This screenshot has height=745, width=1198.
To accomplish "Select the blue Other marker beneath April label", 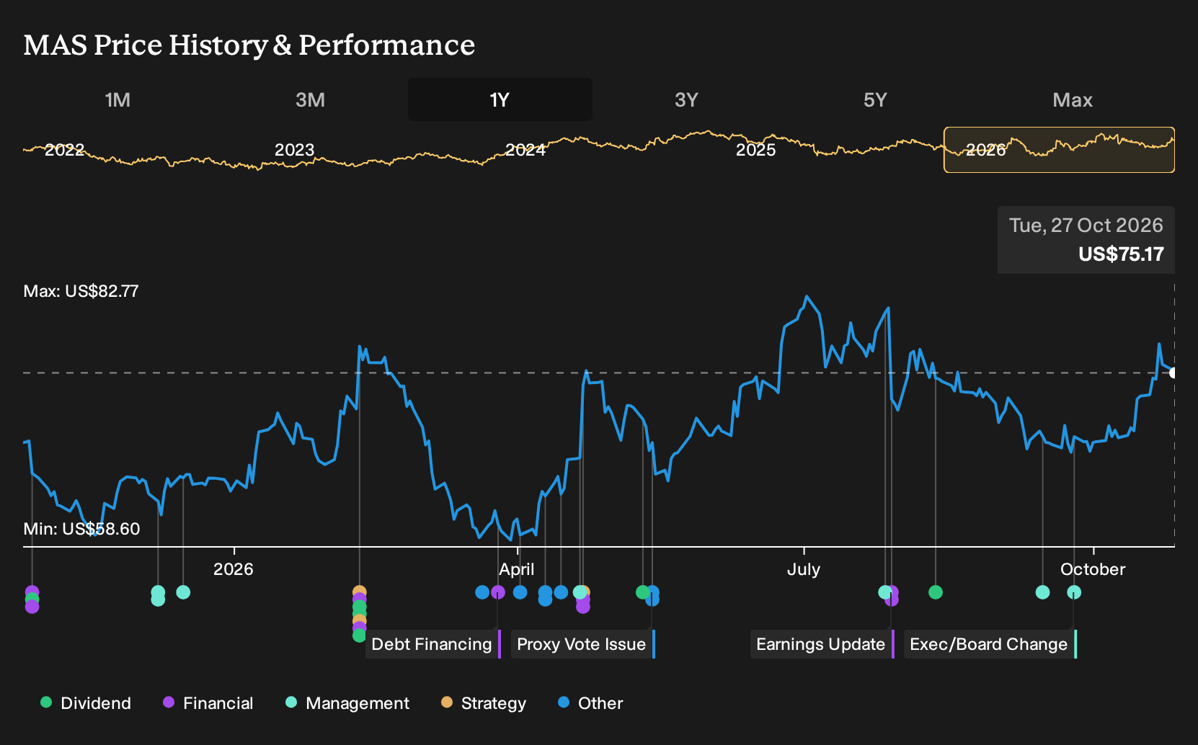I will [520, 592].
